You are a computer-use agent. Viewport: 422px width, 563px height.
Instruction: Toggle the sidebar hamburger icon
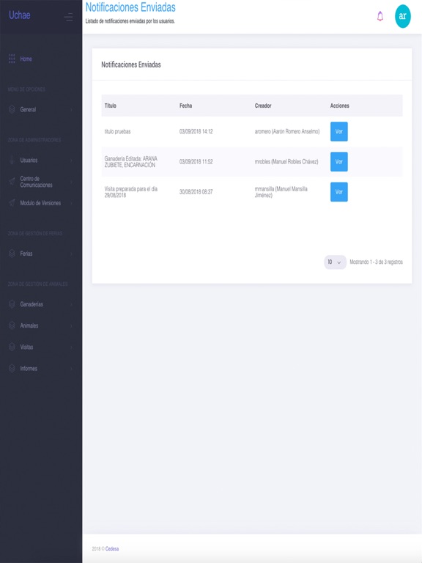[x=68, y=17]
